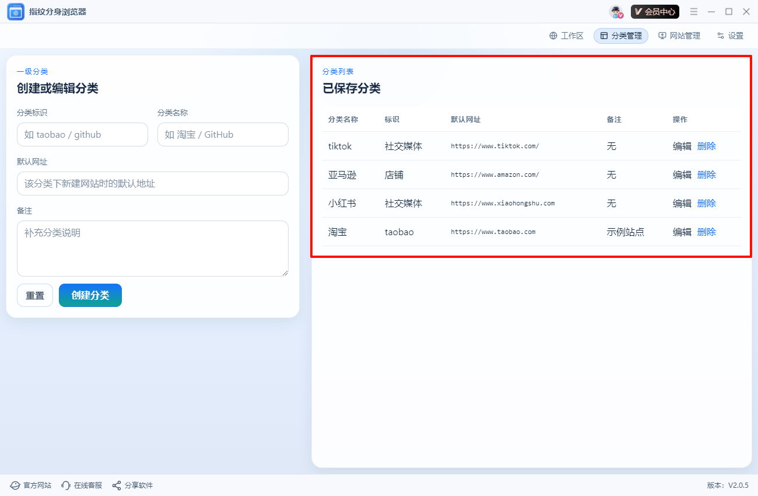Click the 示例站点 remark cell
This screenshot has height=496, width=758.
[626, 232]
